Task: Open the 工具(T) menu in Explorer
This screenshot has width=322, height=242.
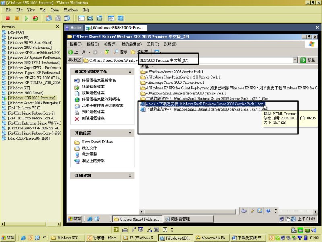Action: [x=153, y=44]
